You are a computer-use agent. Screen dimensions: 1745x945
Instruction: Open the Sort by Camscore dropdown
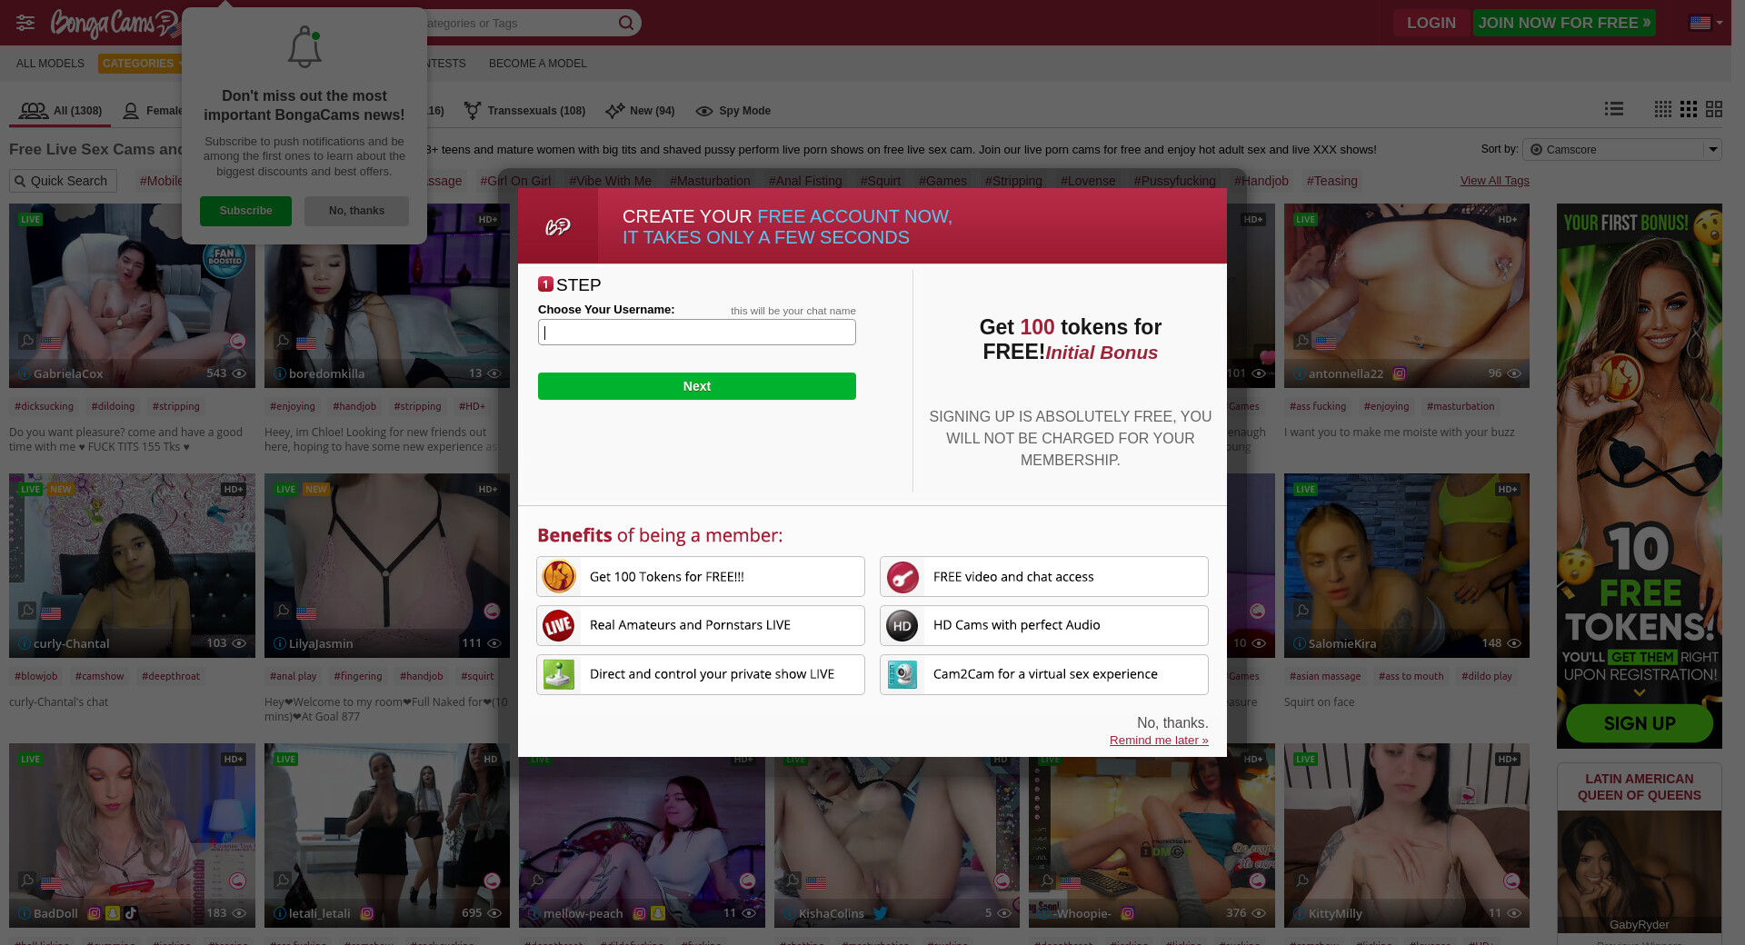pyautogui.click(x=1622, y=149)
